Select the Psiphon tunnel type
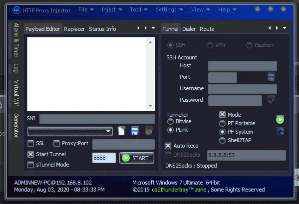Screen dimensions: 299x204 260,45
